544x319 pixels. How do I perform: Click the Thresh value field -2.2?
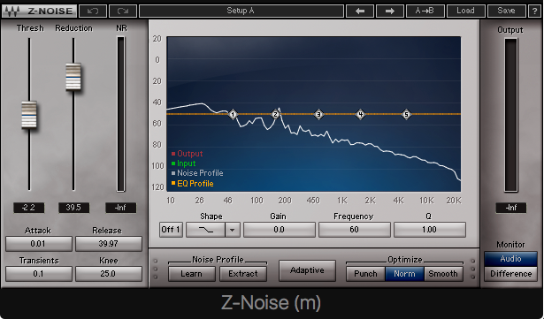point(29,208)
